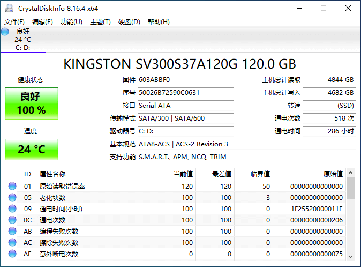Click status orb for attribute AE 意外断电次数

tap(12, 254)
